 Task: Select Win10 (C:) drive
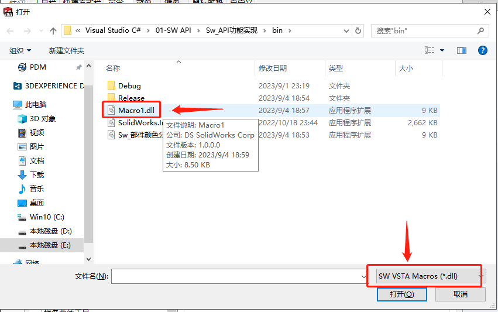pos(40,217)
